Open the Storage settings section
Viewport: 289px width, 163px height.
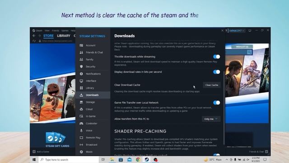(93, 102)
